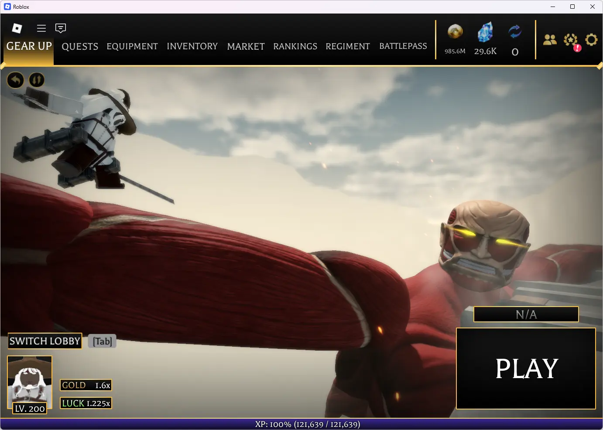Click the large PLAY button
Image resolution: width=603 pixels, height=430 pixels.
526,369
